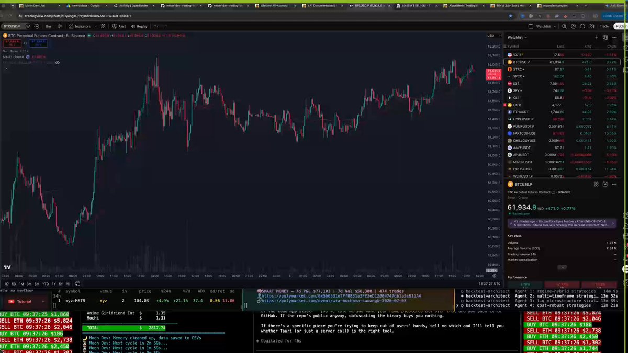Click the Publish button

pyautogui.click(x=621, y=26)
